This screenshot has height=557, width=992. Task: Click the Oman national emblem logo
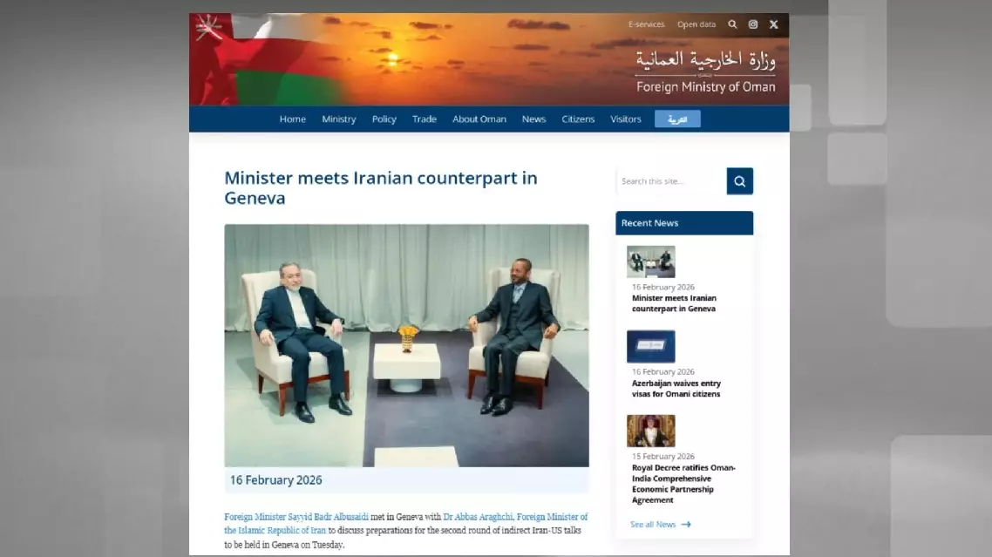point(207,27)
